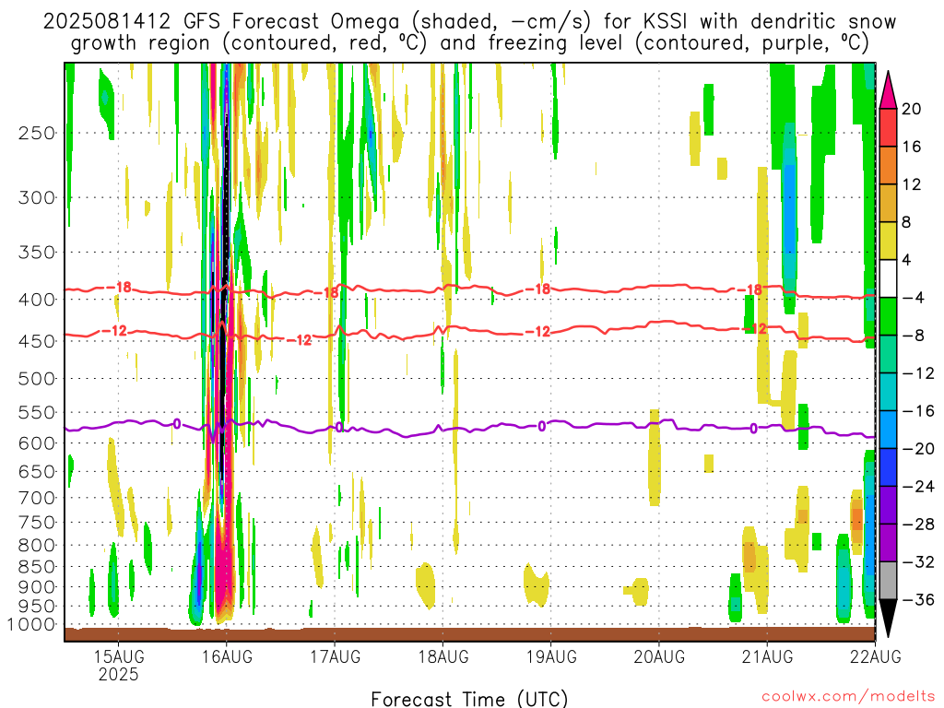Select the 22AUG date label

876,656
